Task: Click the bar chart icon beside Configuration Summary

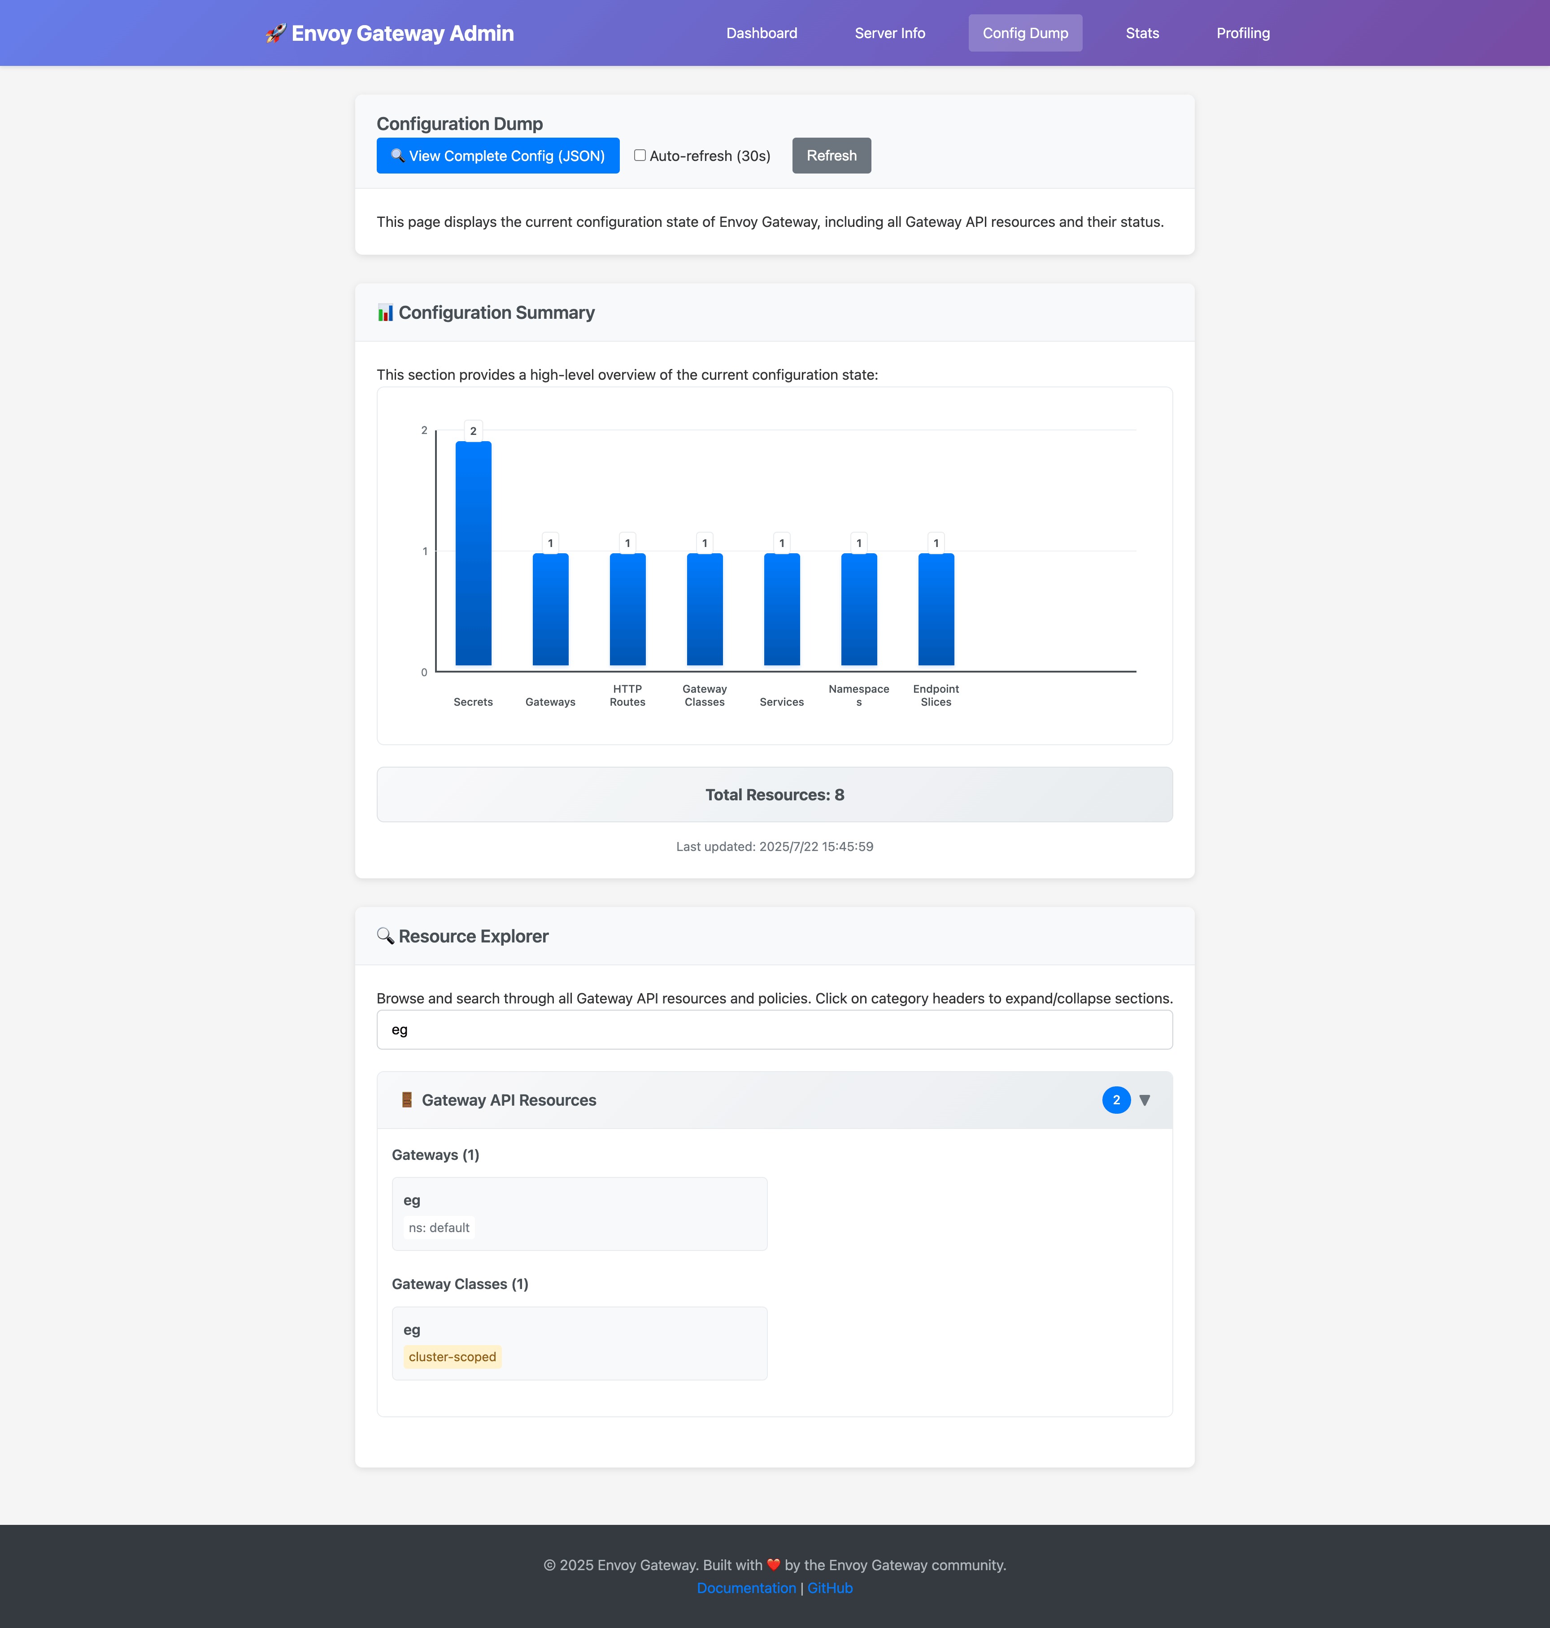Action: pyautogui.click(x=386, y=312)
